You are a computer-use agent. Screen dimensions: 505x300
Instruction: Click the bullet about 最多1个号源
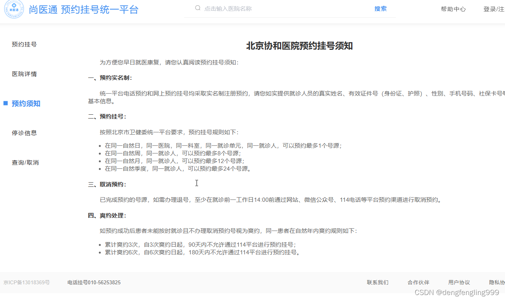point(223,146)
